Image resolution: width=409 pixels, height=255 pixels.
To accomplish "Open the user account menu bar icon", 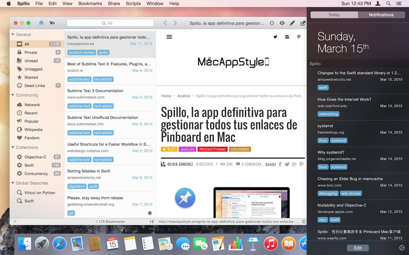I will [378, 4].
